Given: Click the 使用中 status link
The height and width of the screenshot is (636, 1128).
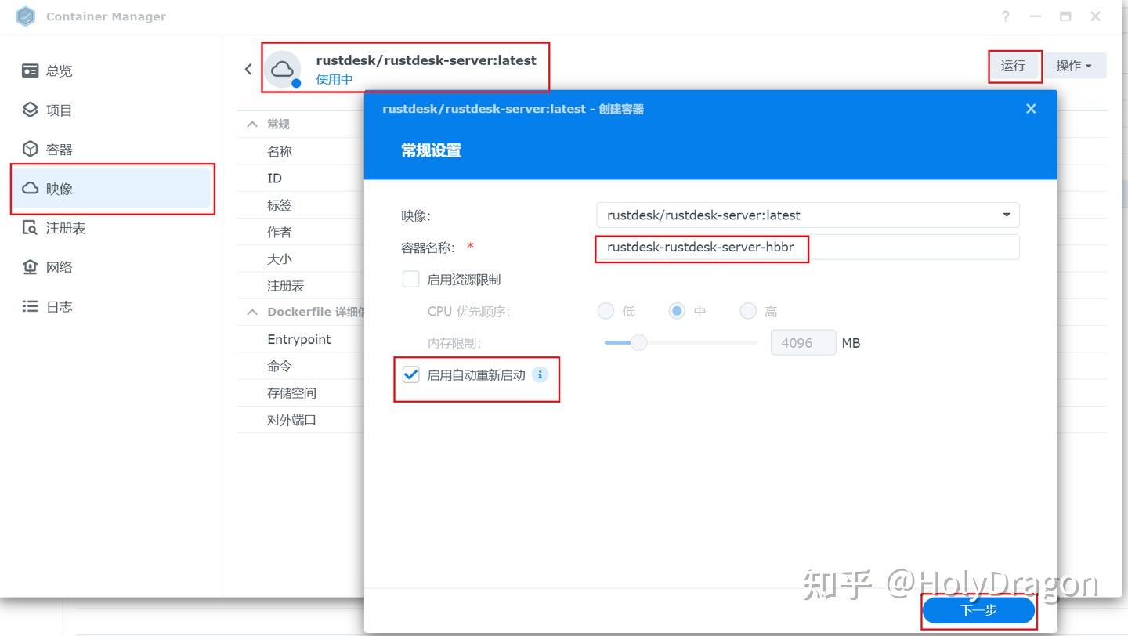Looking at the screenshot, I should 334,79.
